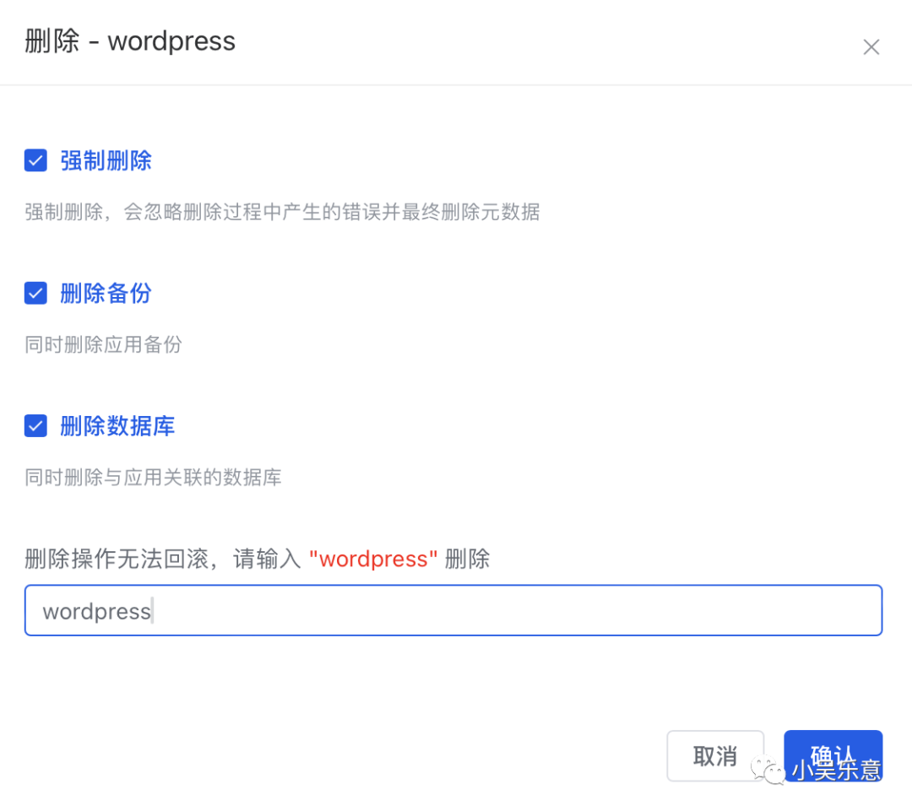Viewport: 912px width, 811px height.
Task: Click the red "wordpress" text in prompt
Action: click(373, 560)
